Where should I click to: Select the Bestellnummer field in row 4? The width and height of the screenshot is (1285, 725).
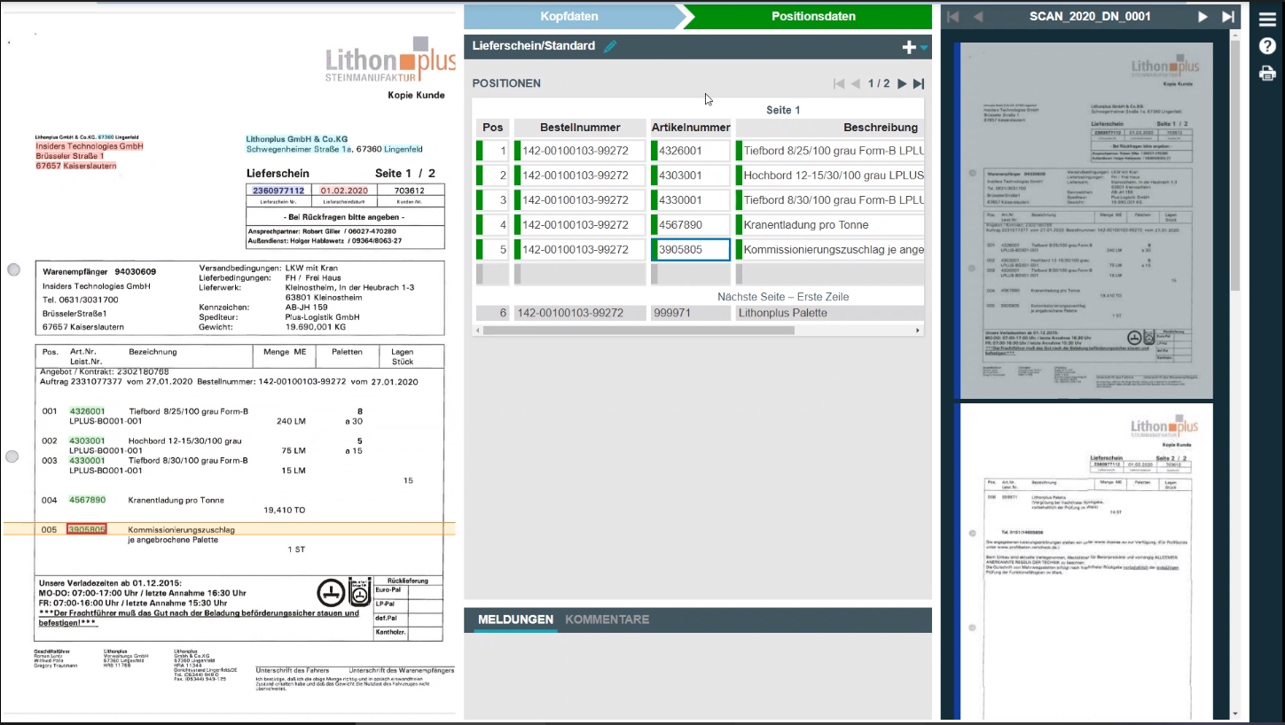(x=580, y=225)
